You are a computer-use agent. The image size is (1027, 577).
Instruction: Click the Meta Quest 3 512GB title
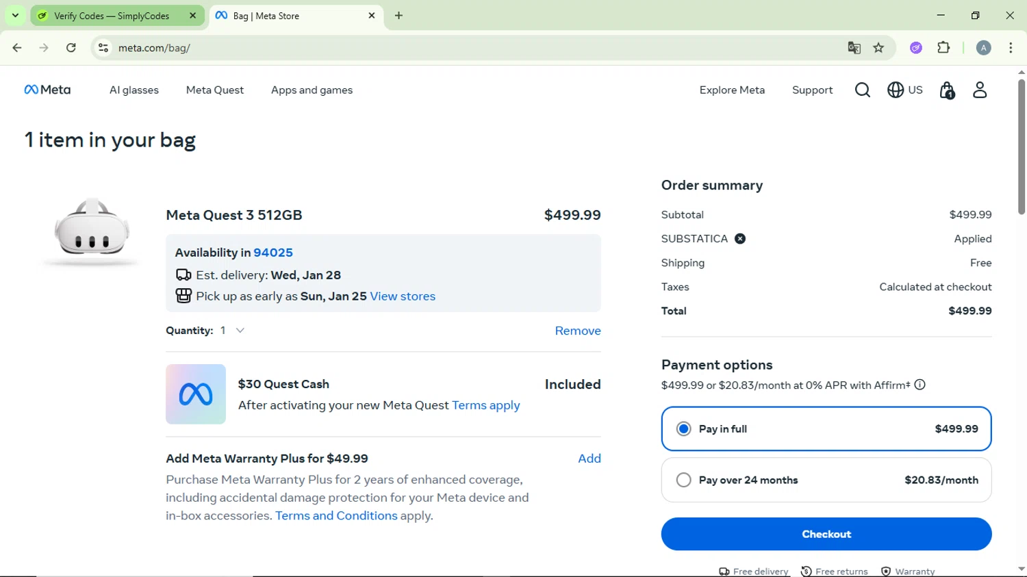(x=234, y=215)
